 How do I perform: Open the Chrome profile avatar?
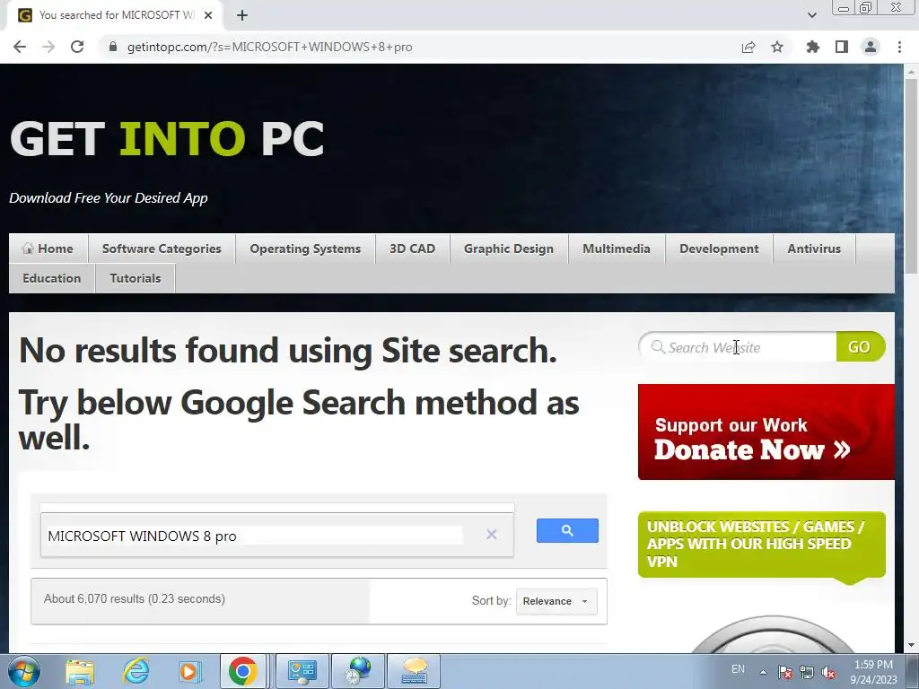[871, 47]
